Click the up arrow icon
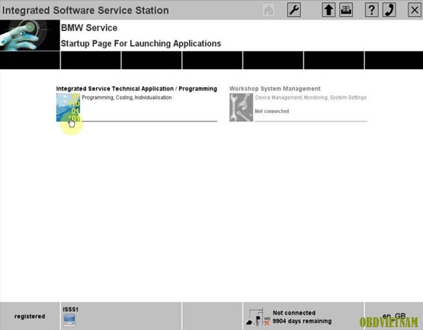The width and height of the screenshot is (423, 330). click(329, 11)
